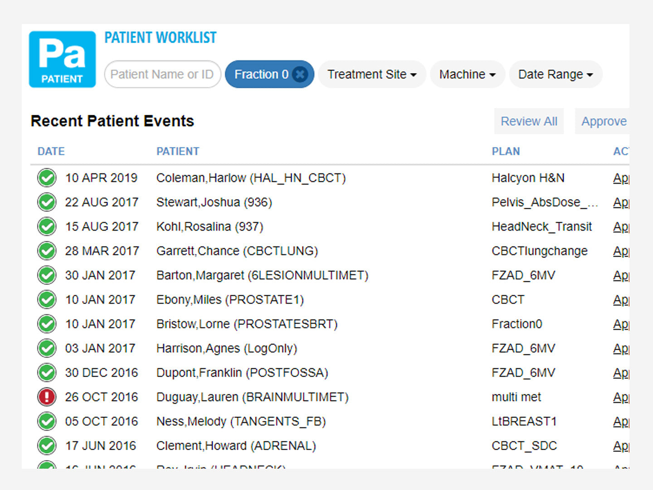Click the green status check for Coleman,Harlow
The width and height of the screenshot is (653, 490).
[47, 178]
